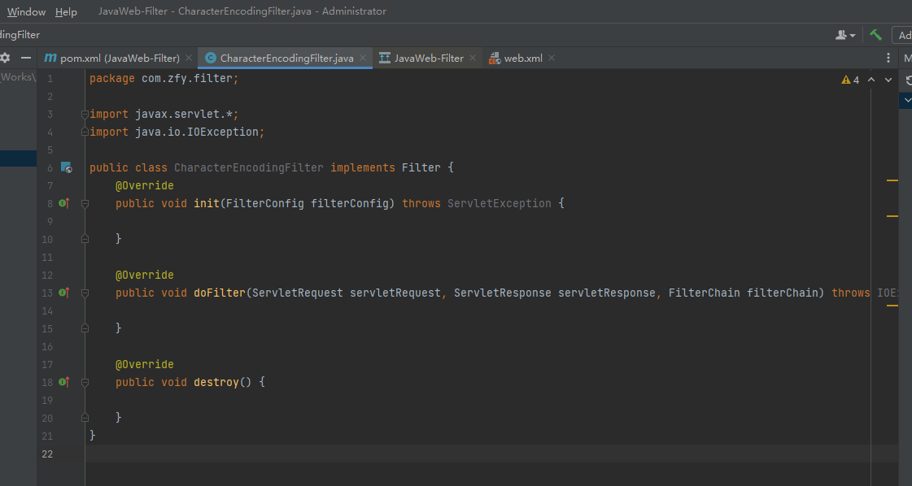Click the yellow warnings indicator showing 4

click(x=850, y=80)
